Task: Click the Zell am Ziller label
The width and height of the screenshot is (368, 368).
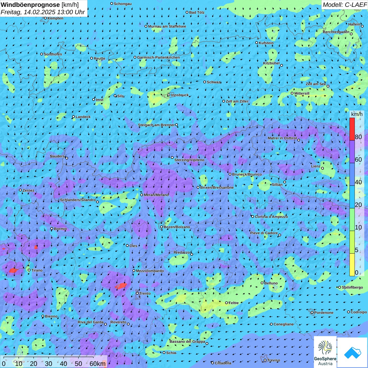Action: point(237,101)
